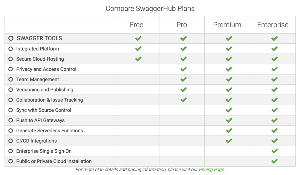Select the circle bullet for Secure Cloud-Hosting
The height and width of the screenshot is (175, 306).
pyautogui.click(x=10, y=59)
